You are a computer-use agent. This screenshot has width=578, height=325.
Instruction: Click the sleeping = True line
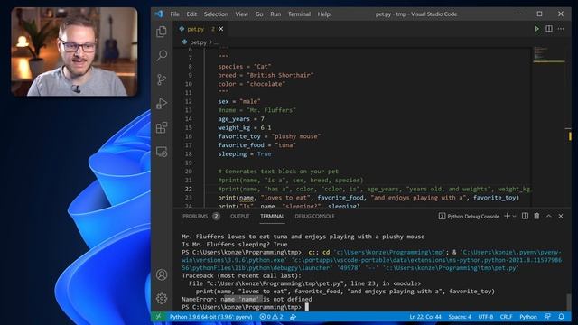(x=245, y=154)
